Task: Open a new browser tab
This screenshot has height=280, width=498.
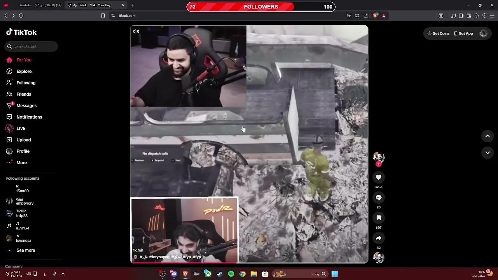Action: pos(133,5)
